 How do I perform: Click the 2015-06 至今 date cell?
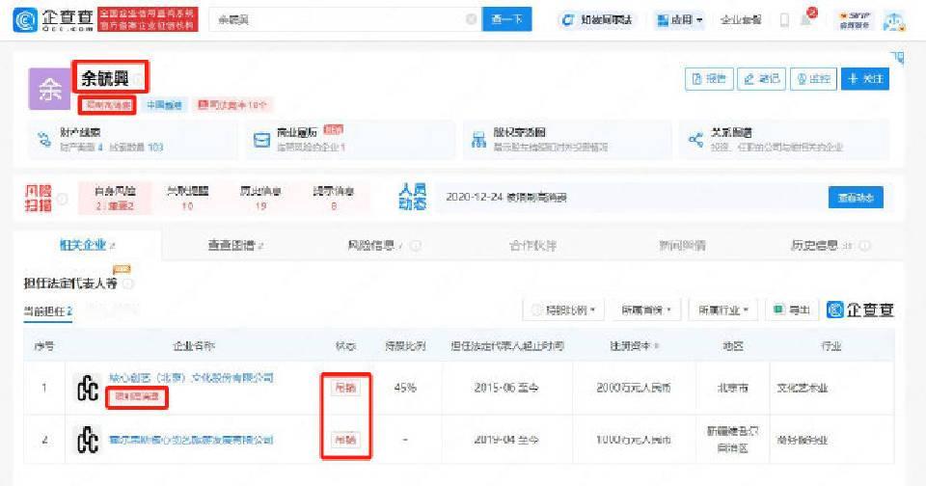506,388
